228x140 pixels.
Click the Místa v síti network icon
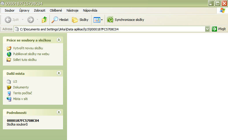pyautogui.click(x=9, y=99)
